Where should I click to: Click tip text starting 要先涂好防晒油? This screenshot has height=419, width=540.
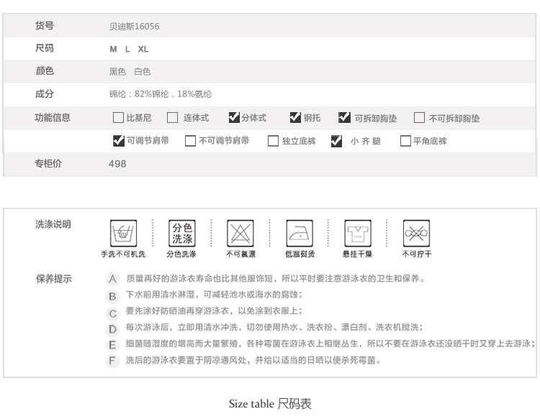215,311
